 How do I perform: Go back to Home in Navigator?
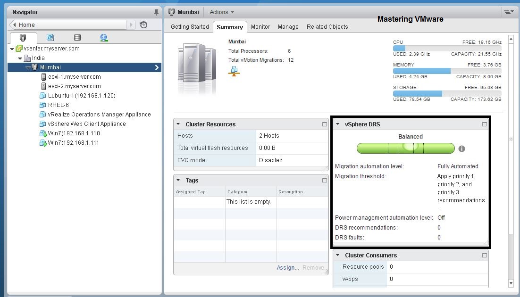pos(68,25)
